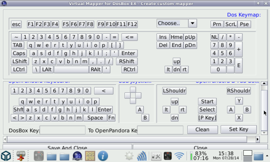The width and height of the screenshot is (270, 162).
Task: Click the X face button
Action: coord(239,118)
